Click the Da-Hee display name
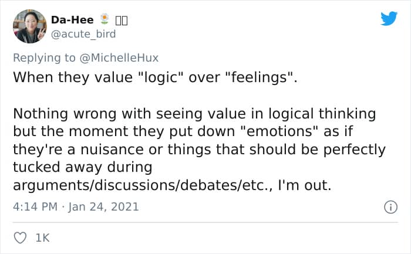 tap(72, 20)
